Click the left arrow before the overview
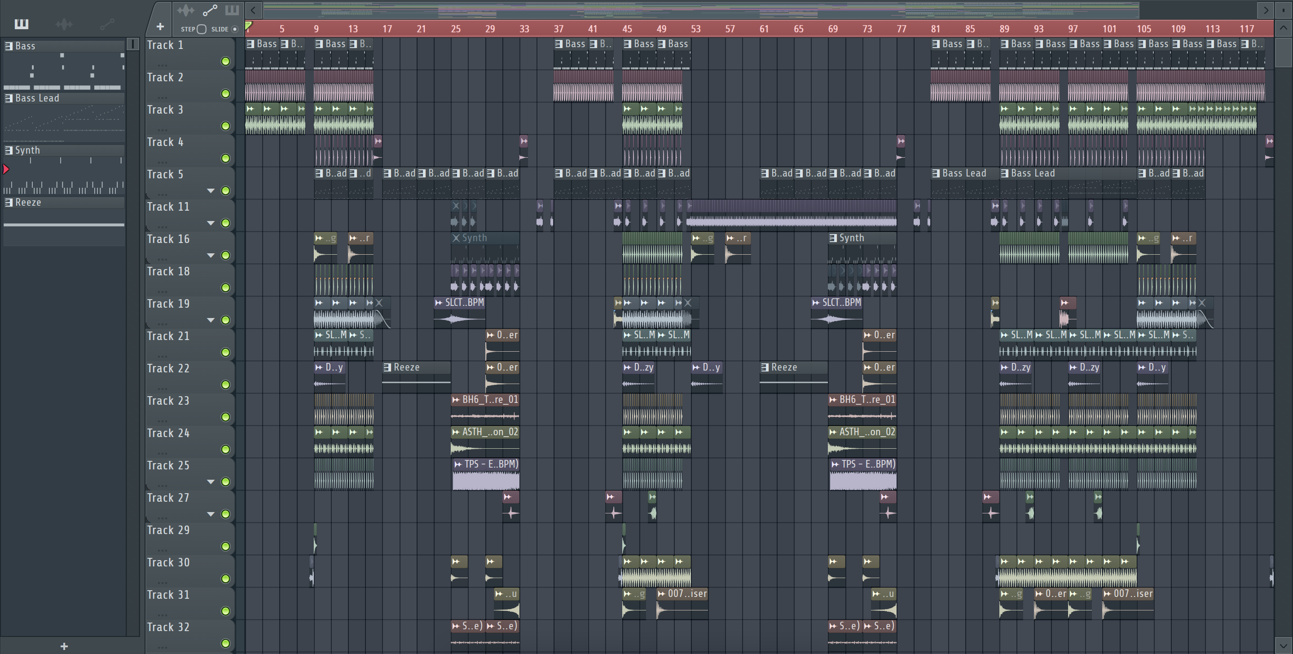1293x654 pixels. point(254,9)
